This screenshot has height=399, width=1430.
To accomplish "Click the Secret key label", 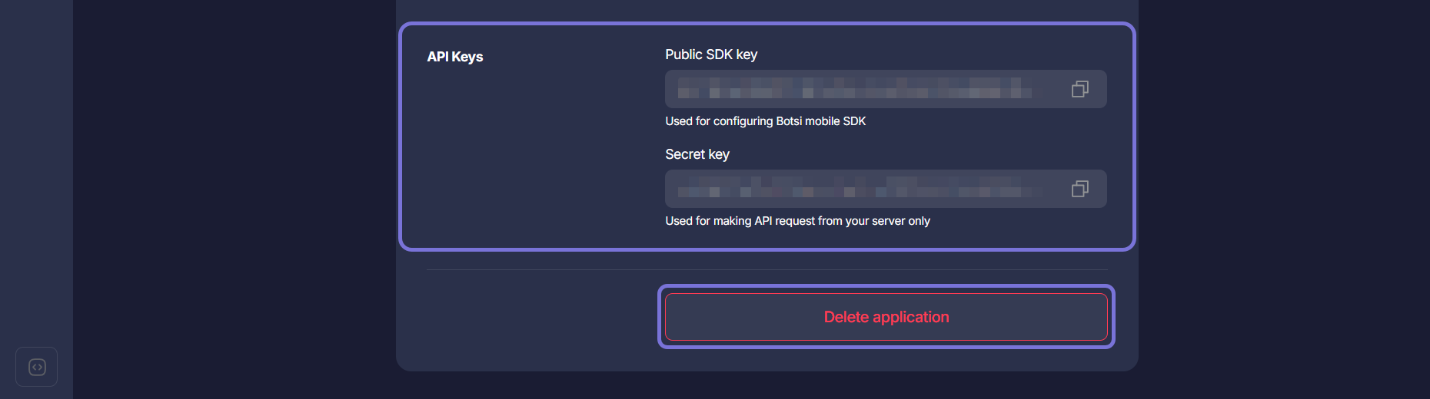I will point(697,154).
